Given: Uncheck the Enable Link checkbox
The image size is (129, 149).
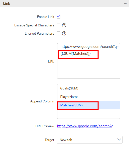Looking at the screenshot, I should coord(58,17).
